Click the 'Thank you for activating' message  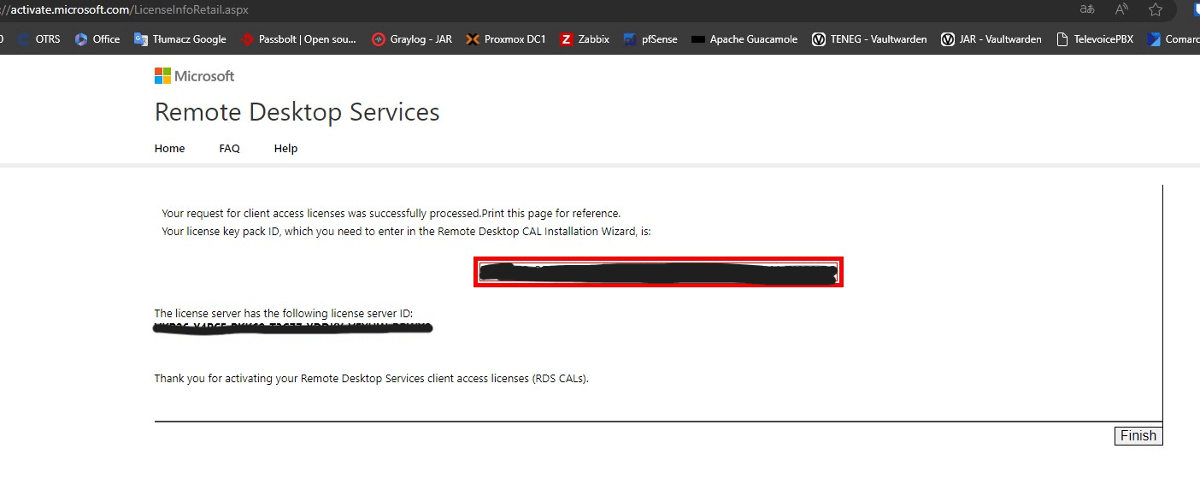click(x=371, y=378)
